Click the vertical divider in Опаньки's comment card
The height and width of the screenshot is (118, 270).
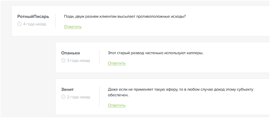pos(99,57)
